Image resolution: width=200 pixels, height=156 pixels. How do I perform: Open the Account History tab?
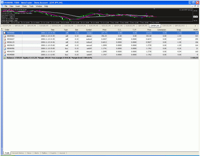coord(18,153)
